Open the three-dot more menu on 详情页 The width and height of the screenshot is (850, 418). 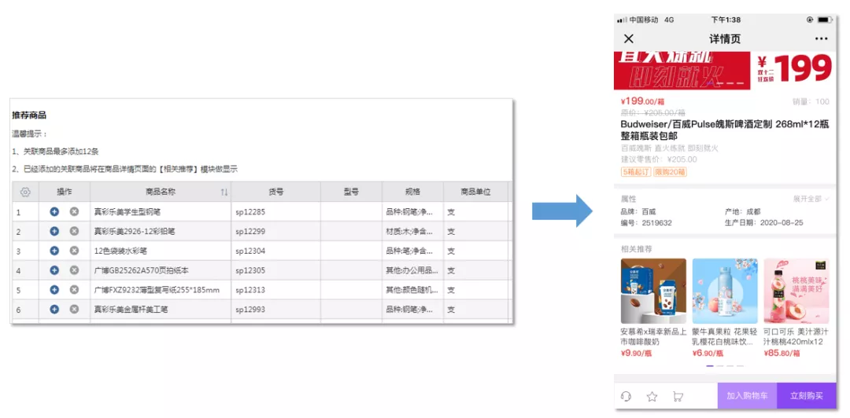coord(821,39)
